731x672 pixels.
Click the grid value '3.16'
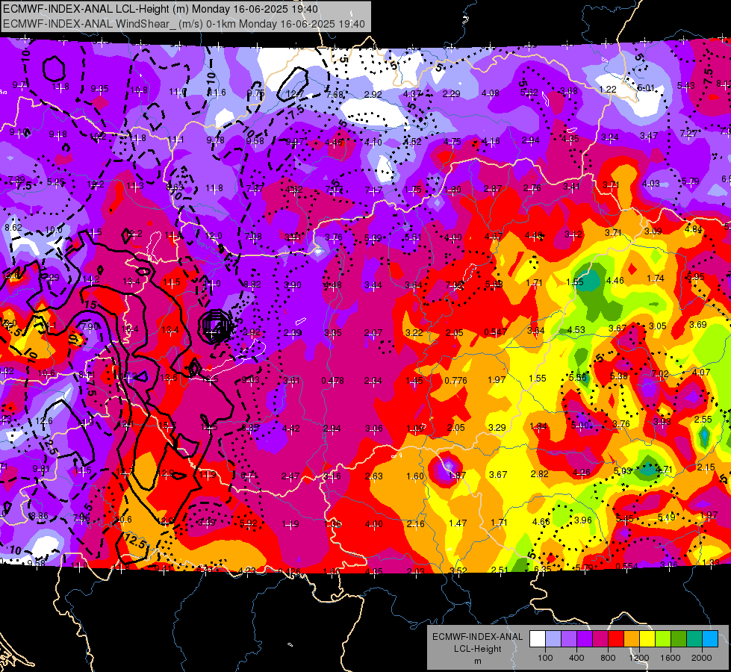point(332,476)
